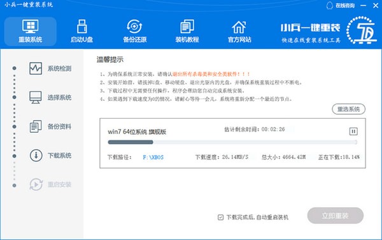Click the 装机教程 tab label

coord(187,39)
